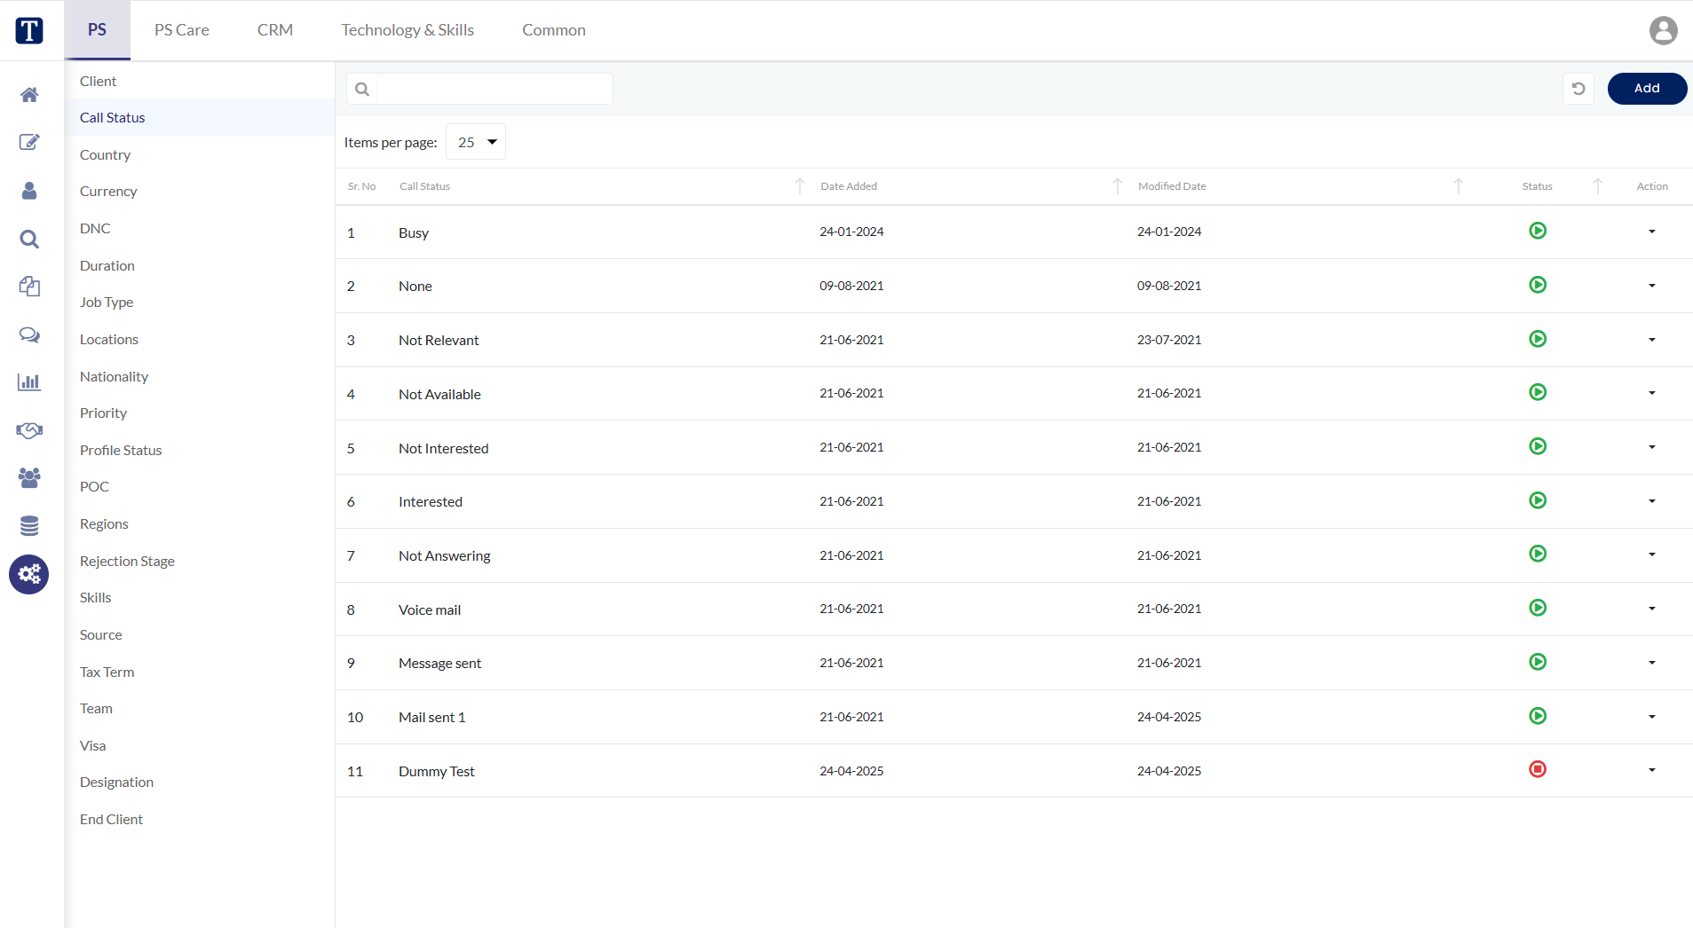Toggle status of Dummy Test row
The width and height of the screenshot is (1693, 928).
pyautogui.click(x=1538, y=769)
